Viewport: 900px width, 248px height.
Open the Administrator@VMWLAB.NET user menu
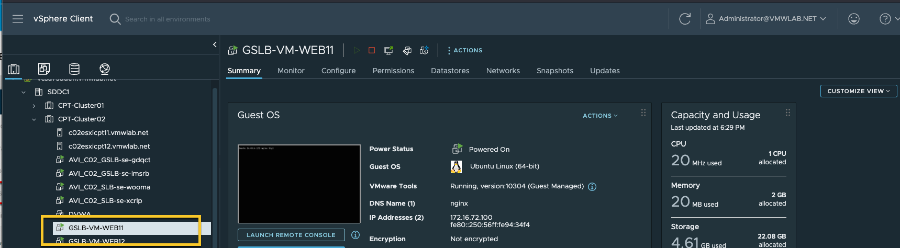[766, 19]
